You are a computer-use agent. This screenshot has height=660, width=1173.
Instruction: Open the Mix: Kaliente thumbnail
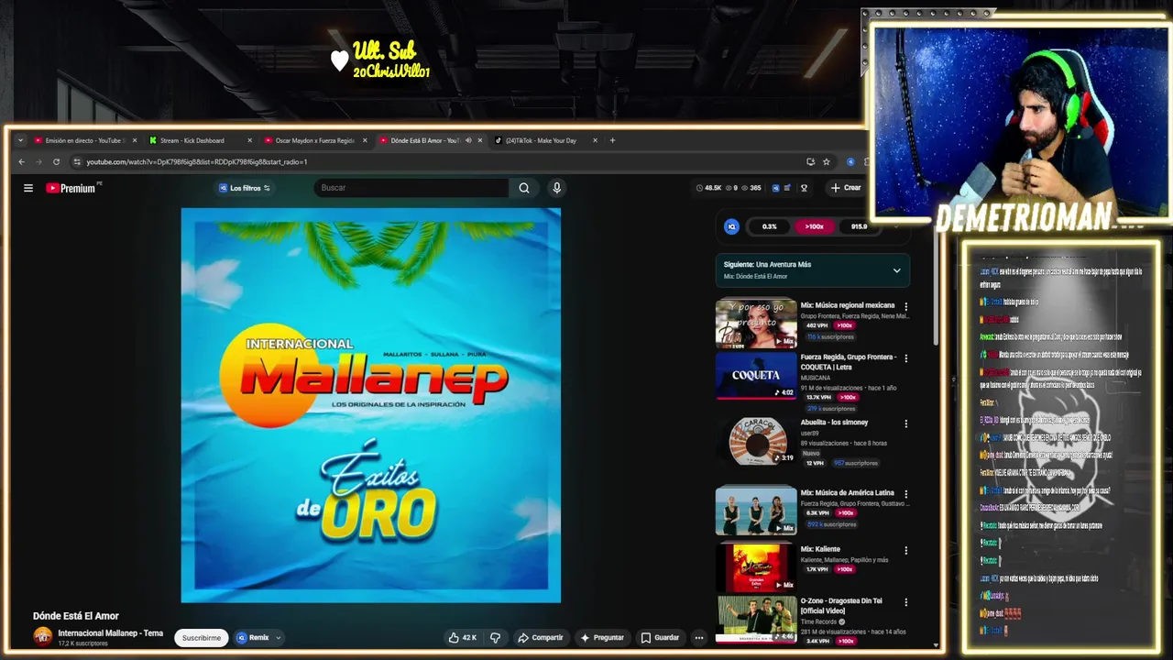[756, 567]
